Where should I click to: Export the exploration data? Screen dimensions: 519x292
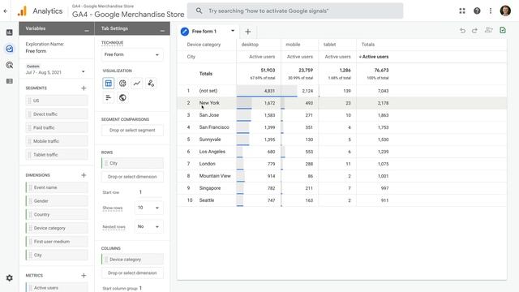coord(503,31)
